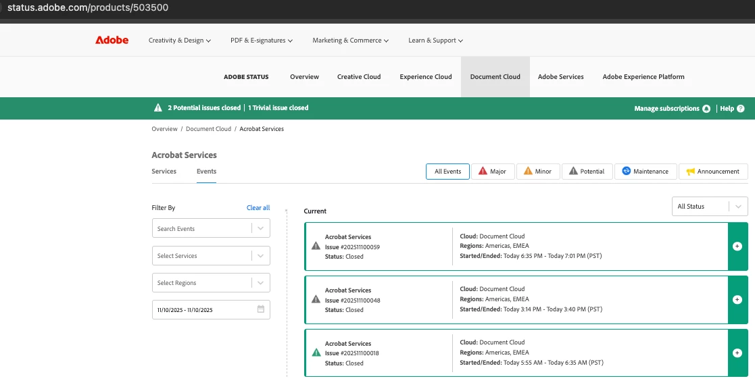Click the 'Issue #202511100048' text
Viewport: 755px width, 387px height.
pyautogui.click(x=352, y=301)
